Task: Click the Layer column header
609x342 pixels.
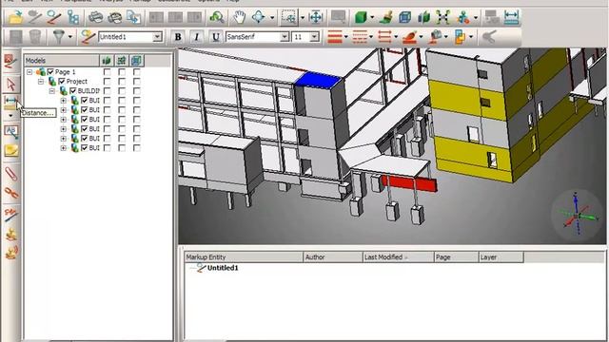Action: (501, 257)
